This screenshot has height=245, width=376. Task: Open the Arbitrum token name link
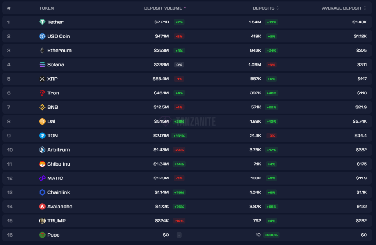[58, 150]
